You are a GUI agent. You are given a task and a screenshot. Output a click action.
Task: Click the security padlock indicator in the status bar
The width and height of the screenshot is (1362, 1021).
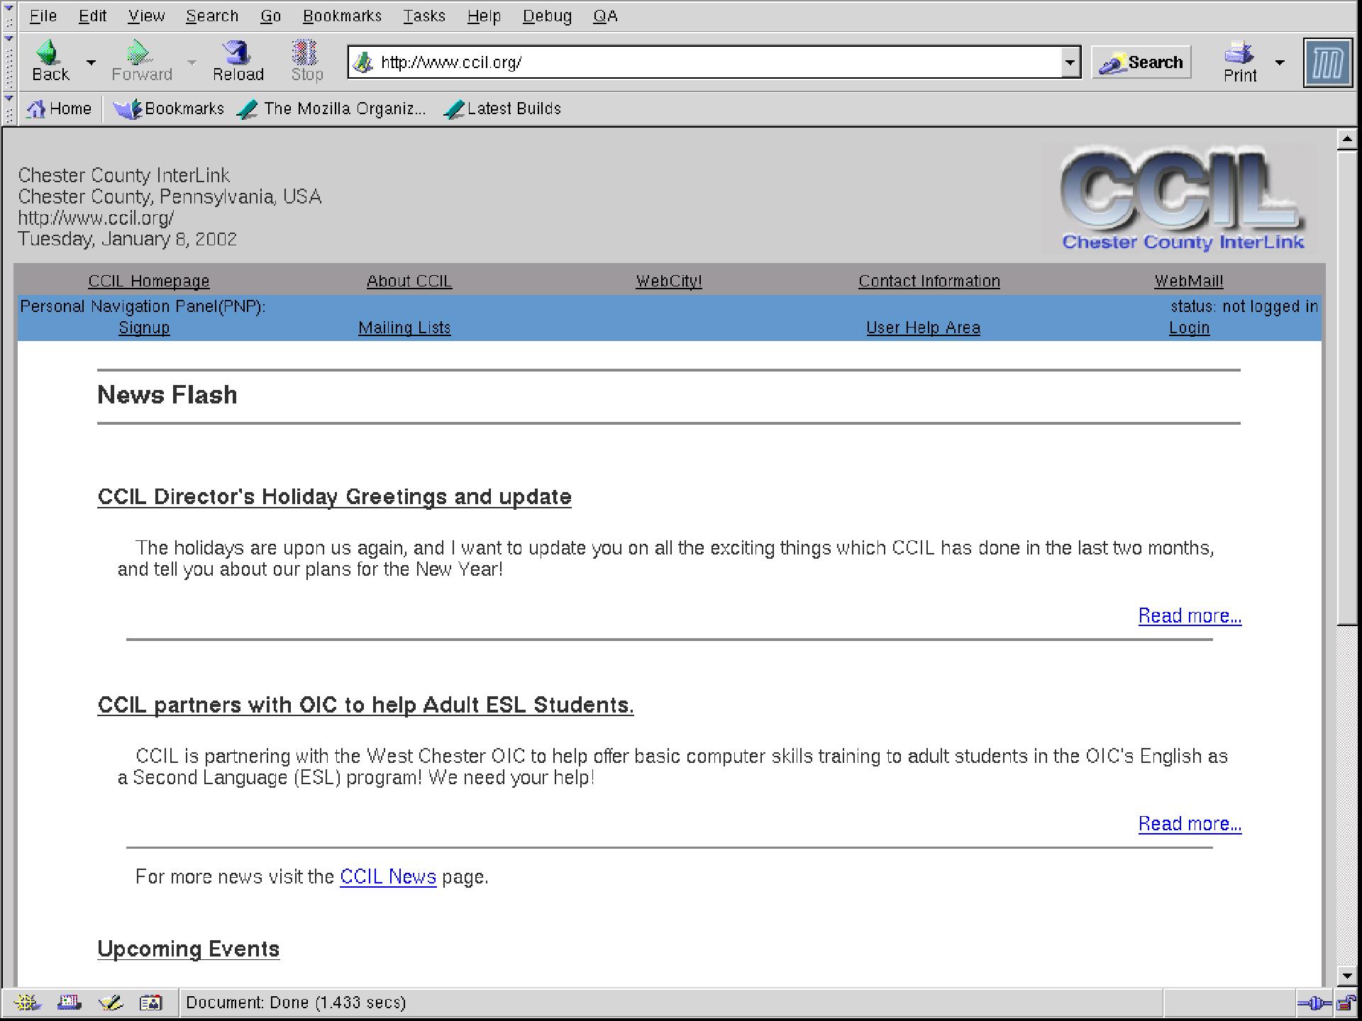(x=1345, y=1003)
